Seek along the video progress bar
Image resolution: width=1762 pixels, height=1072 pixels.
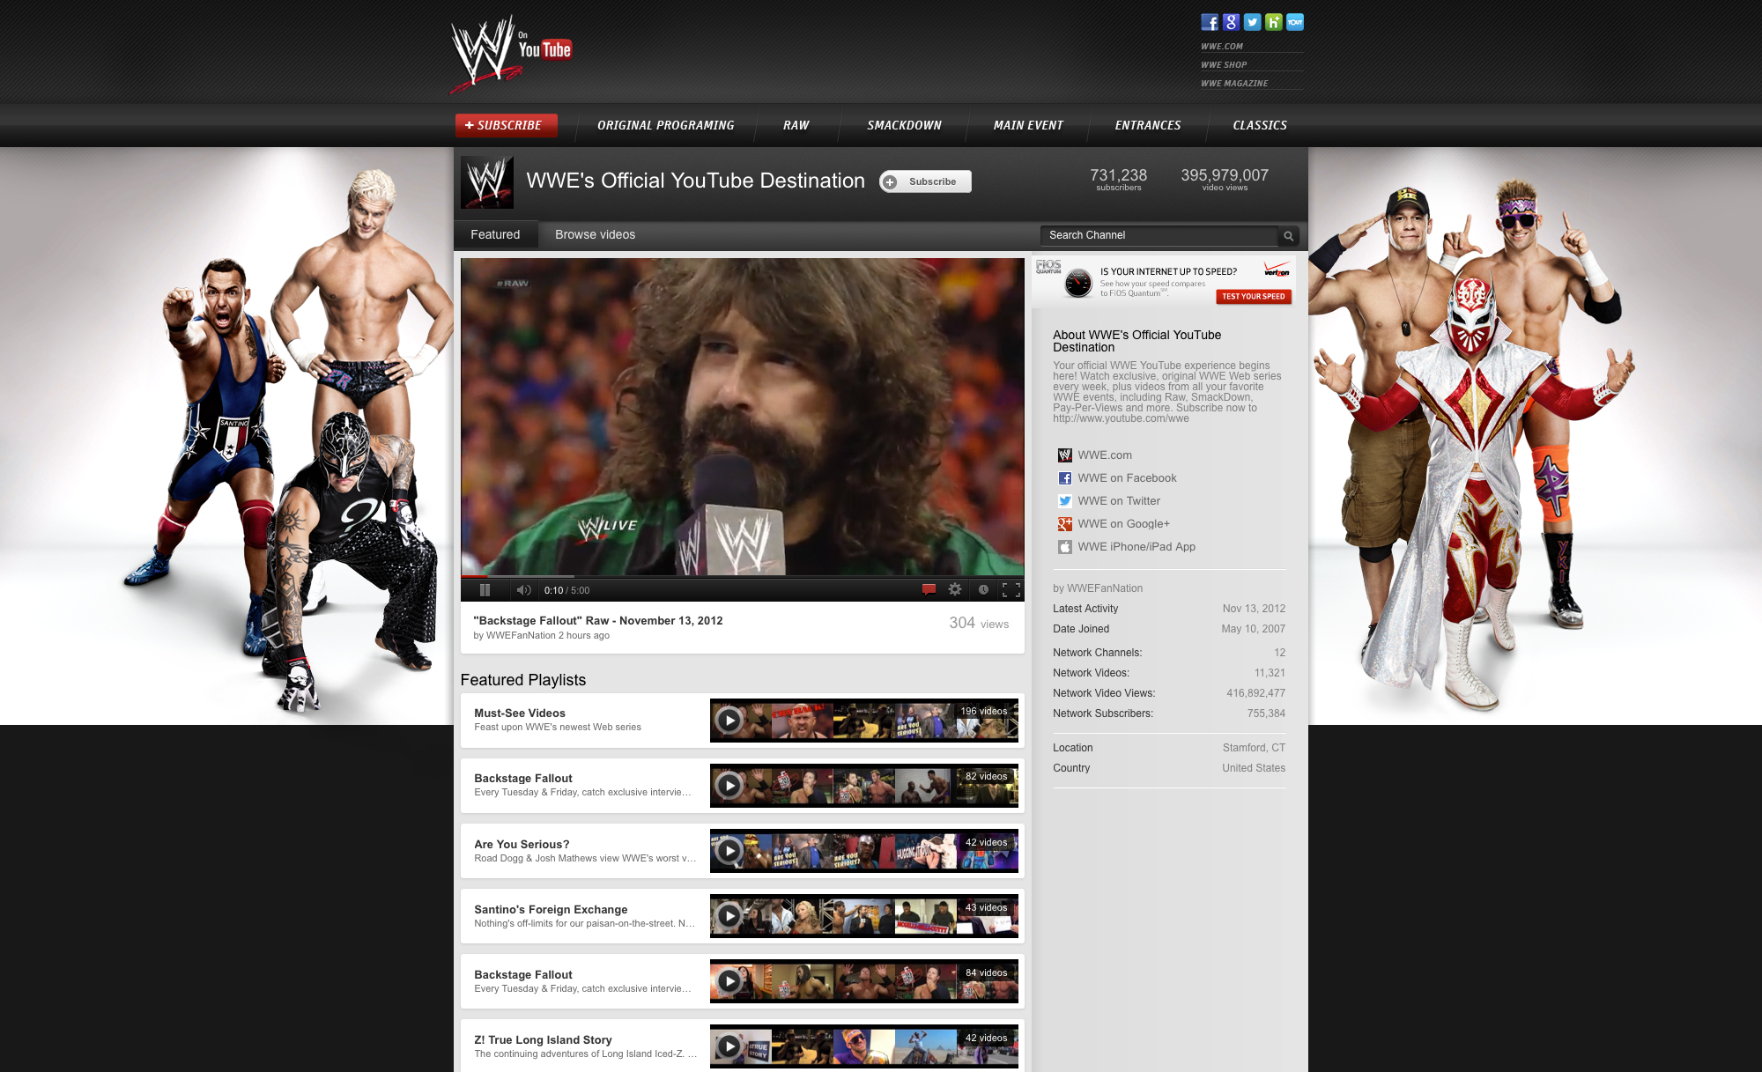tap(742, 577)
